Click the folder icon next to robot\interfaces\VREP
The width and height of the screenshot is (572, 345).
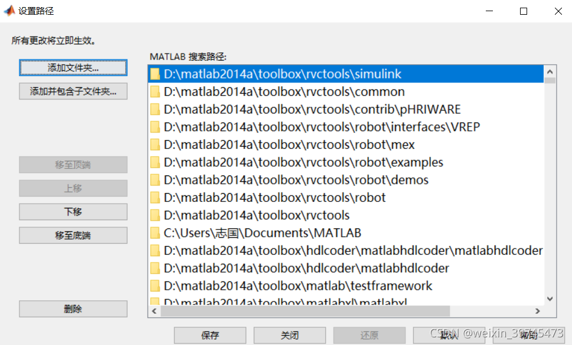point(155,127)
